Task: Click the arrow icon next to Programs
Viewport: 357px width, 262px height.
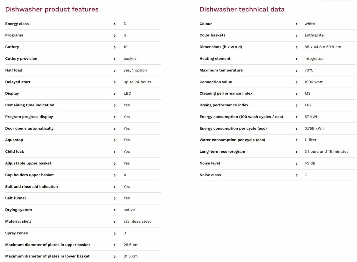Action: (x=115, y=36)
